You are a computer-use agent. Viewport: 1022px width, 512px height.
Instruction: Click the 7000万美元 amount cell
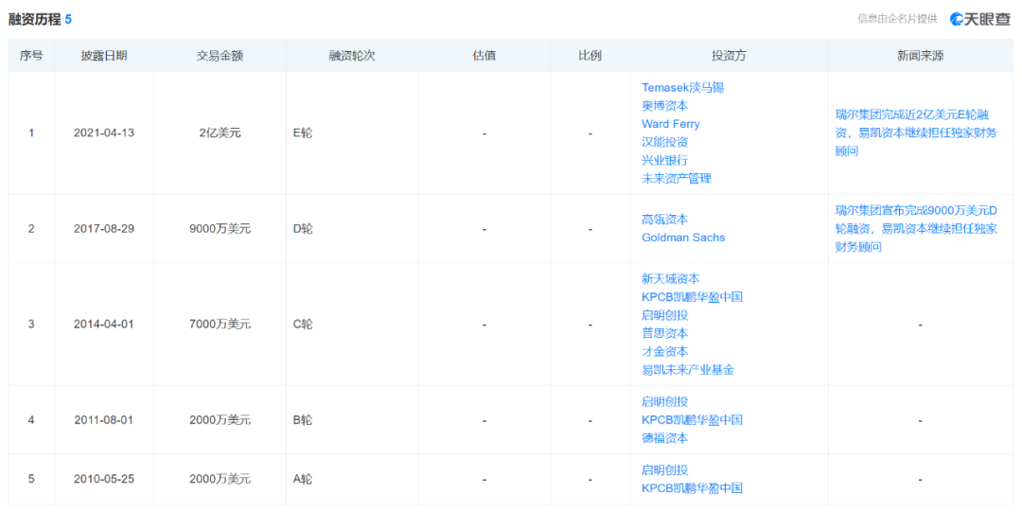pyautogui.click(x=220, y=325)
